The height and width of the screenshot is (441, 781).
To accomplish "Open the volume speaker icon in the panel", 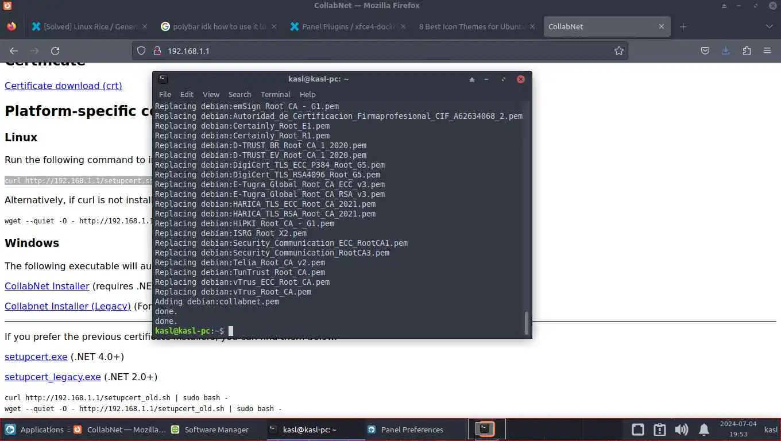I will (682, 430).
